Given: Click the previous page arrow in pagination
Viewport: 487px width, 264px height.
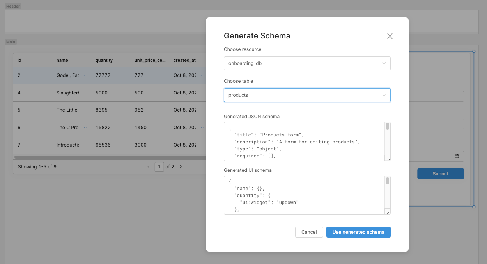Looking at the screenshot, I should click(x=149, y=166).
